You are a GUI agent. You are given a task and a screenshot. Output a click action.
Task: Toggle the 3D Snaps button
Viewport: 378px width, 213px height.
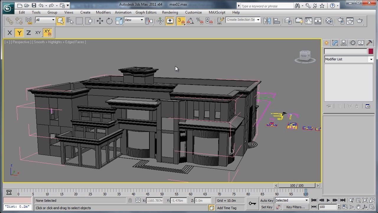point(180,21)
